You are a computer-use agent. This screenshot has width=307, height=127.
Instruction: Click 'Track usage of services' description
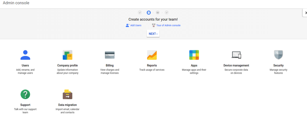[x=152, y=70]
